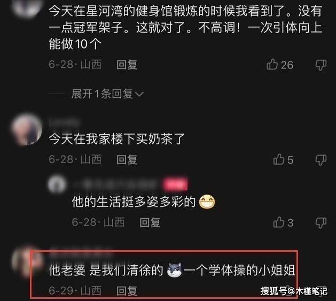The width and height of the screenshot is (336, 301).
Task: Open the small avatar of the reply author
Action: point(57,184)
